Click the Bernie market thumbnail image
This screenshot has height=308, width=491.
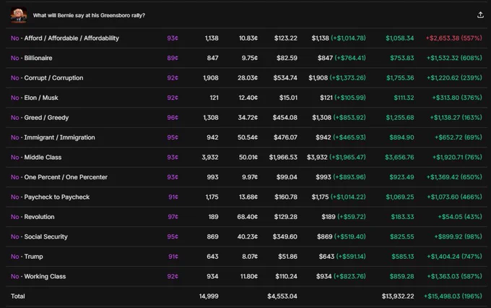pyautogui.click(x=19, y=15)
